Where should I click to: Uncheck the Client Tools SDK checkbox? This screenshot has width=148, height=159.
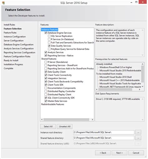tap(46, 85)
